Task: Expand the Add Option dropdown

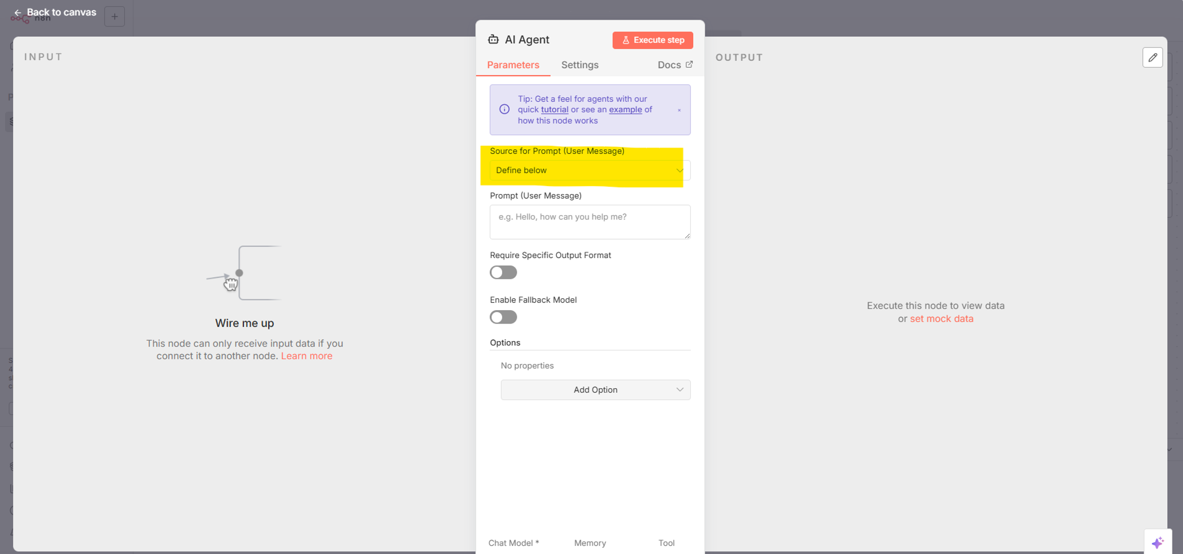Action: tap(595, 389)
